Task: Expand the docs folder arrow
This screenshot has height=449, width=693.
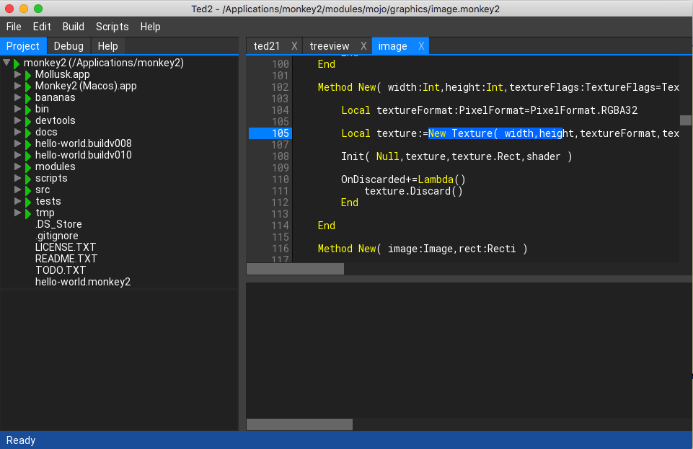Action: coord(18,133)
